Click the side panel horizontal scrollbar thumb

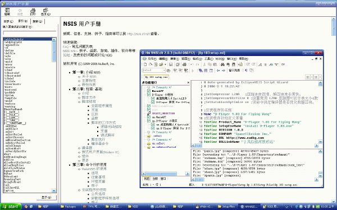click(x=161, y=174)
